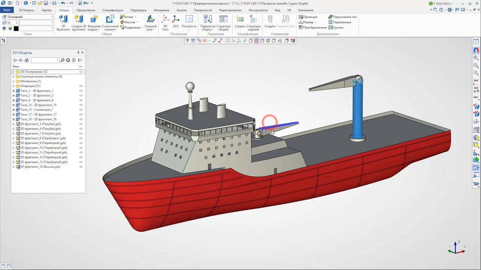Open the Файл menu
Image resolution: width=481 pixels, height=270 pixels.
click(7, 10)
